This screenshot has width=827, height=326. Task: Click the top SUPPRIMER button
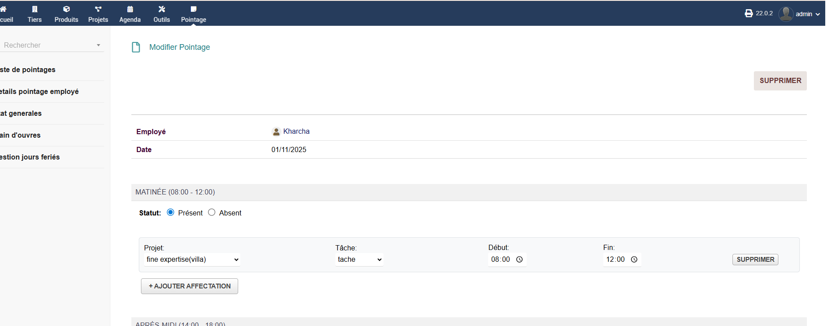(x=780, y=81)
